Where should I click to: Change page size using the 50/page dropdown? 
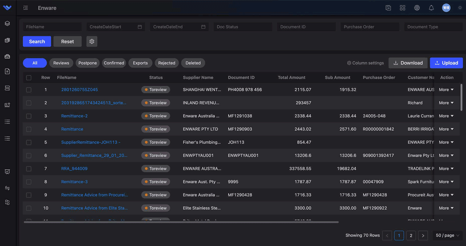447,235
